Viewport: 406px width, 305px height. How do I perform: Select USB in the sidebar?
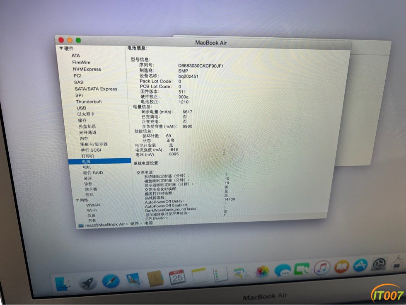[x=81, y=108]
